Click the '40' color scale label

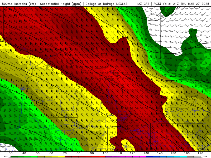24,153
